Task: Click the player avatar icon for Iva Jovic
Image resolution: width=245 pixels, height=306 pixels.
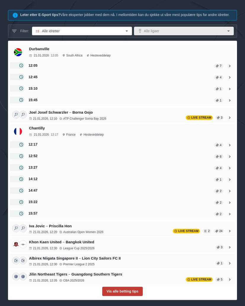Action: (x=16, y=228)
